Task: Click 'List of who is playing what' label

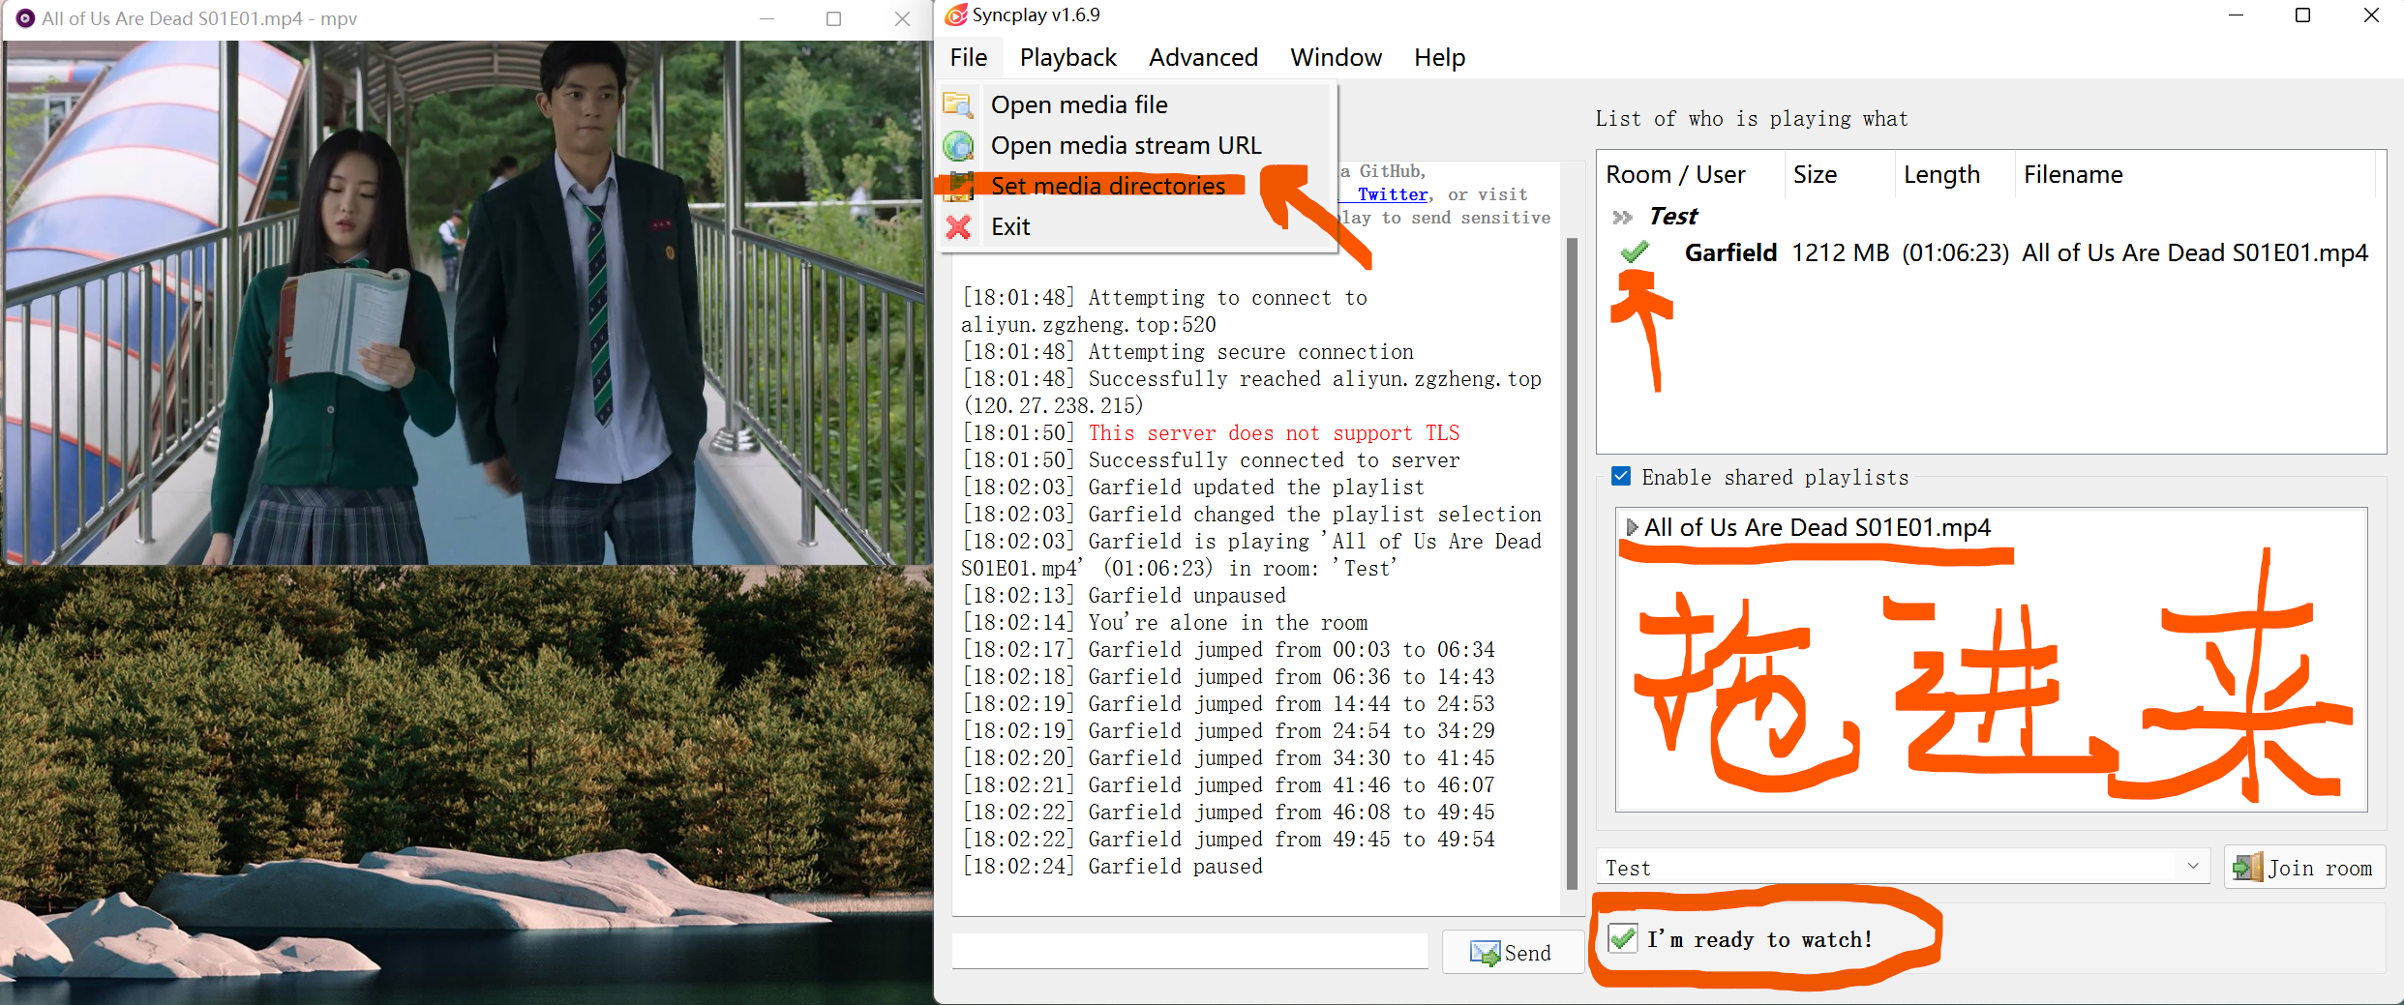Action: tap(1751, 119)
